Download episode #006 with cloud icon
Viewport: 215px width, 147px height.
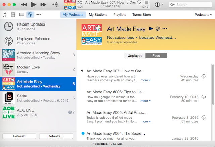pos(204,97)
